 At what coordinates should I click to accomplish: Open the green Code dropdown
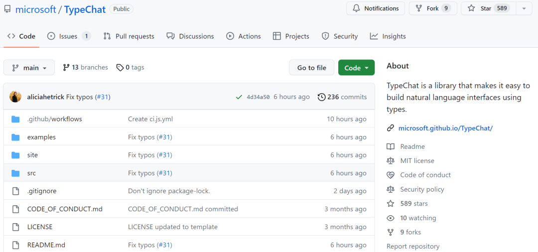(x=357, y=68)
